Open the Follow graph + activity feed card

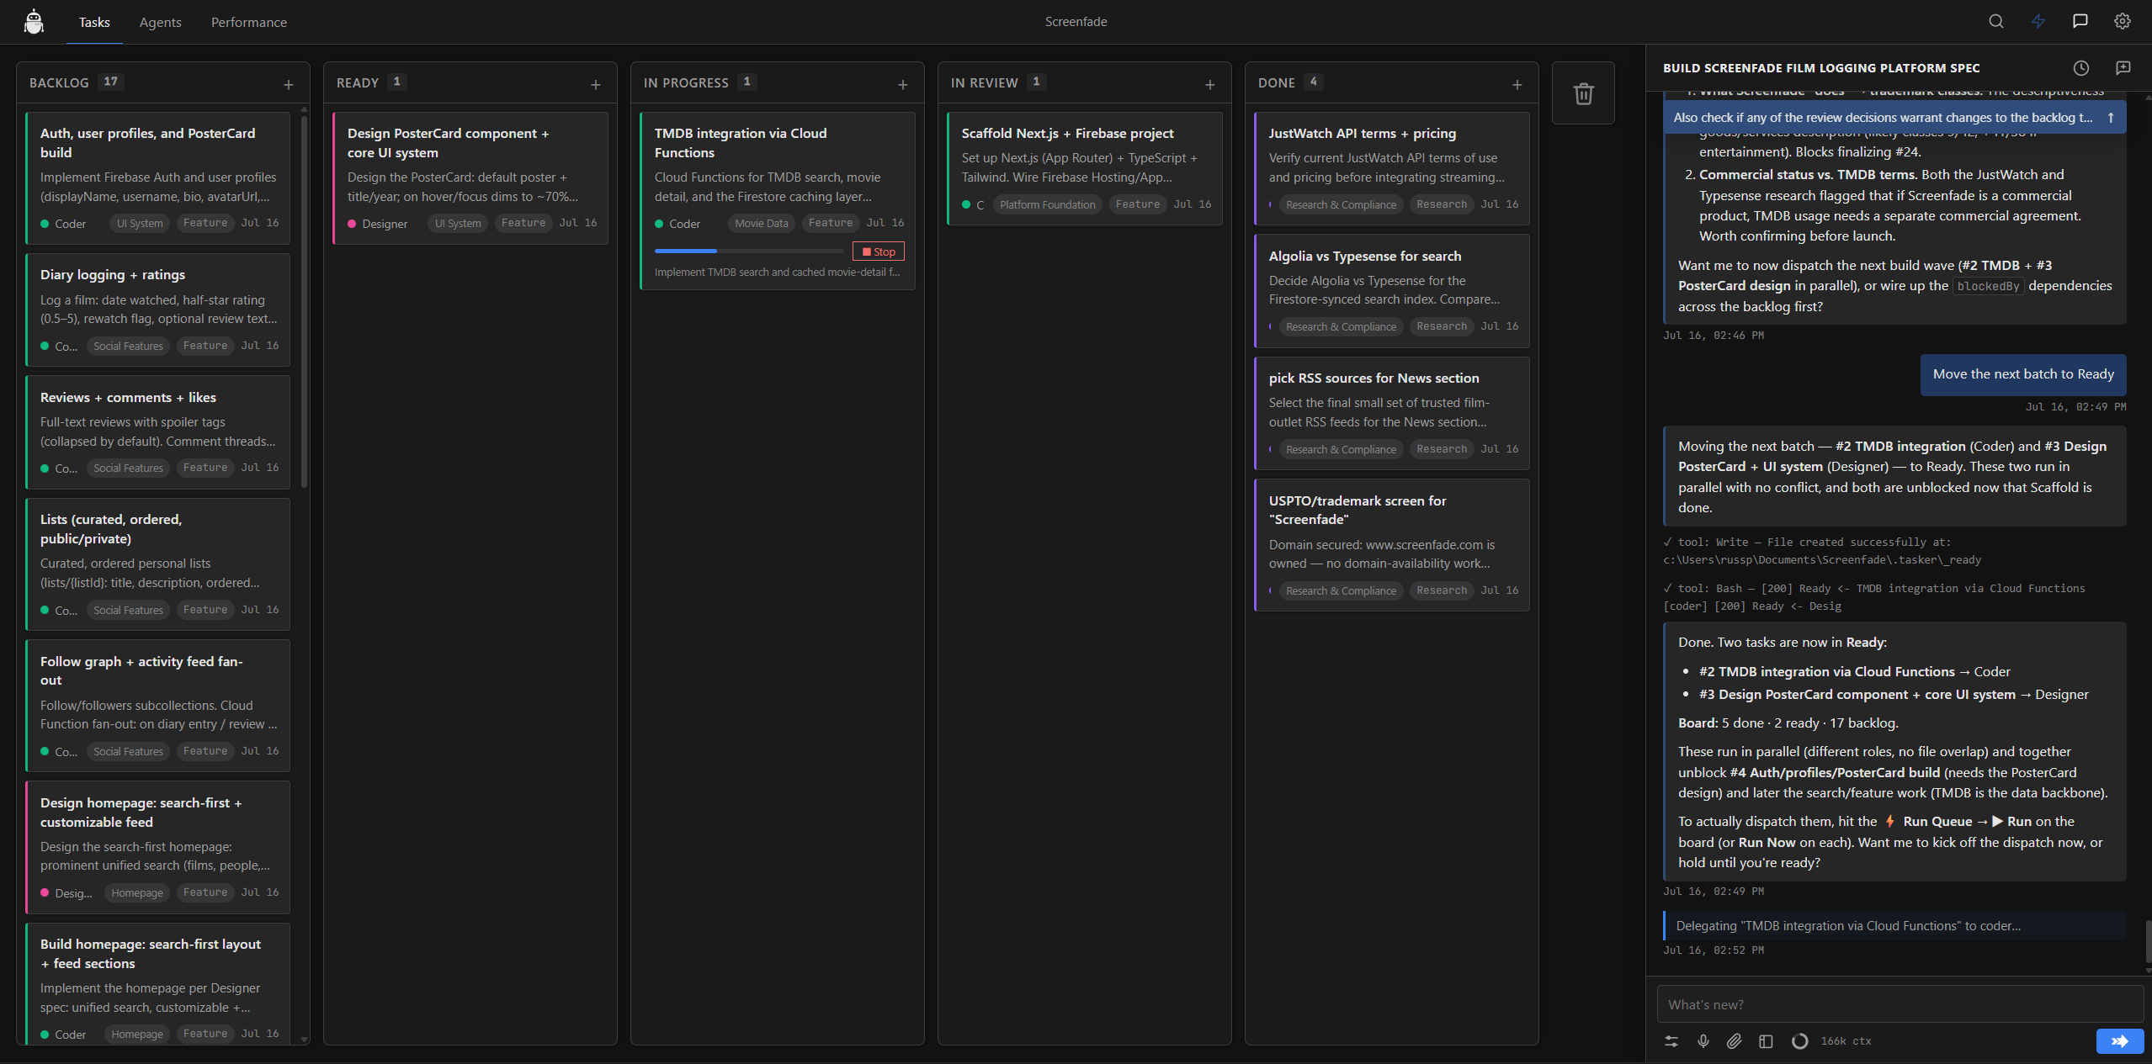point(158,706)
